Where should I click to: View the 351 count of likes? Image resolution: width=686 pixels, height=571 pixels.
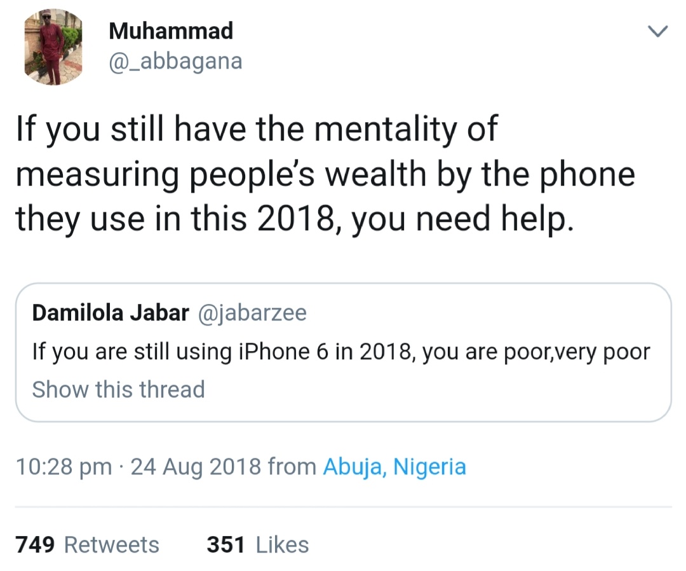point(225,545)
